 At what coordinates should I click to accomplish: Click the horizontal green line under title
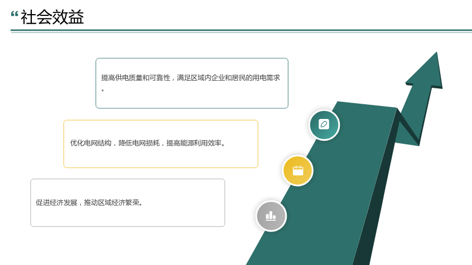click(241, 31)
